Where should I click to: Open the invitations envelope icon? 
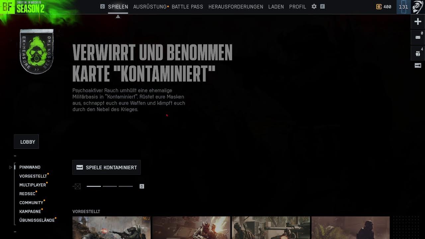pyautogui.click(x=418, y=37)
